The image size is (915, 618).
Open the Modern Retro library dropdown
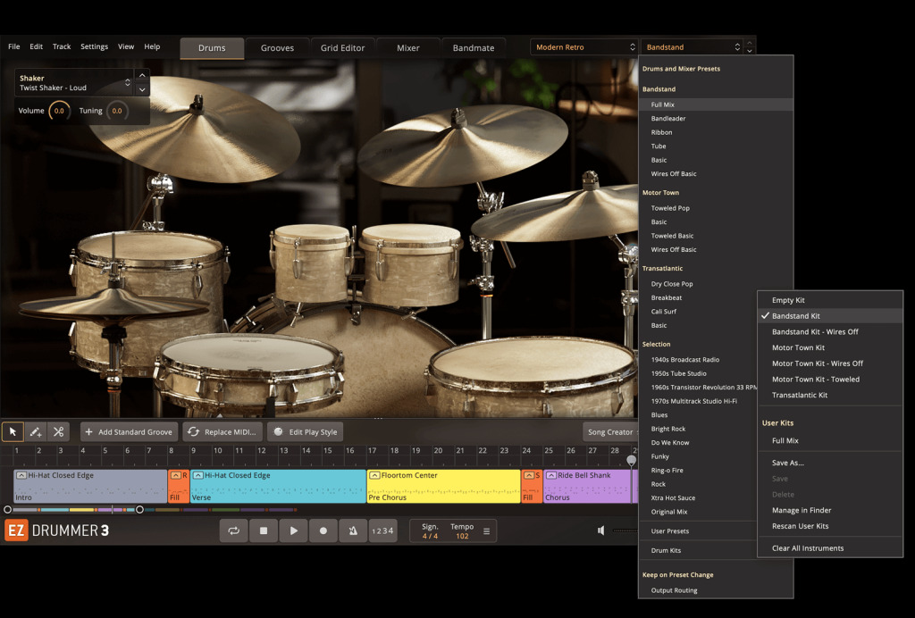click(584, 47)
